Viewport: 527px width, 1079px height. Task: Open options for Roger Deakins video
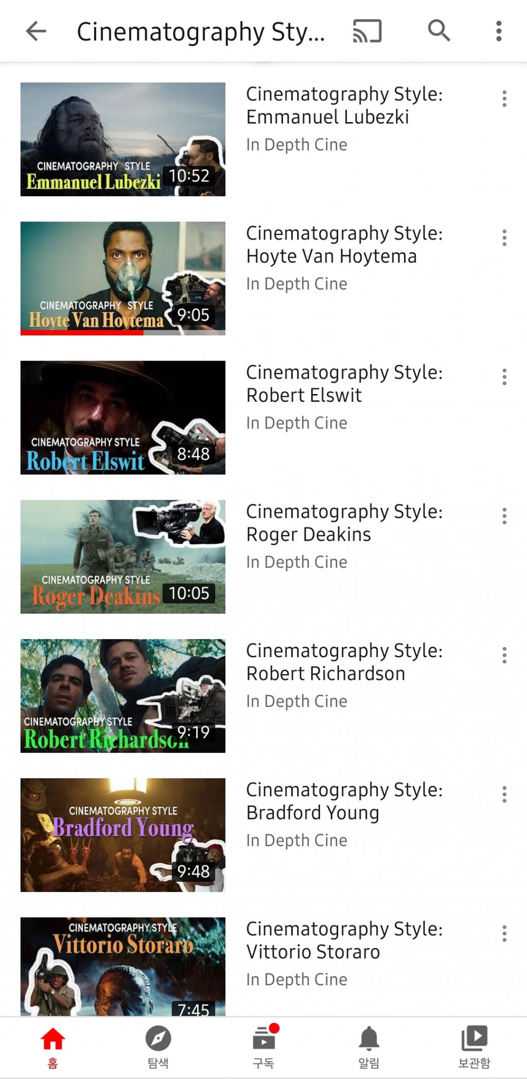[504, 516]
